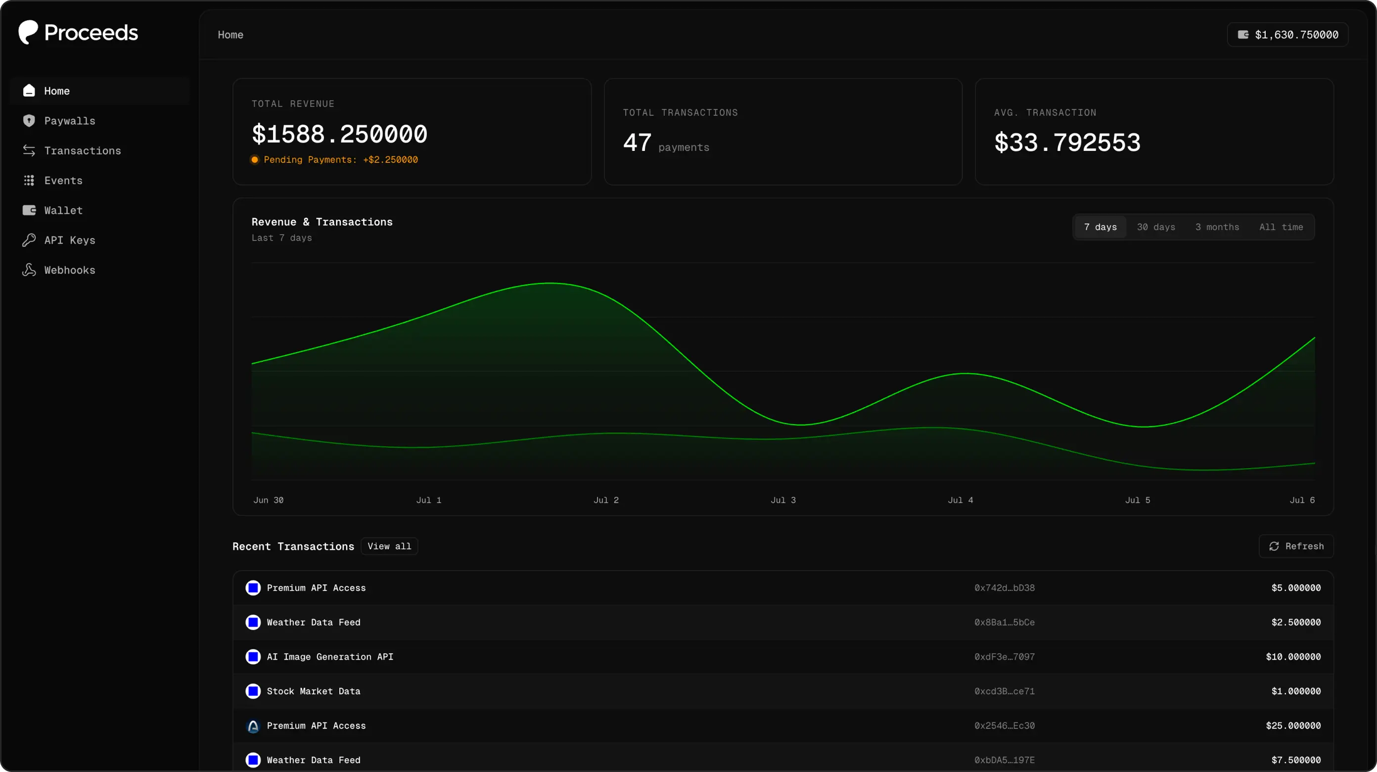Select the 7 days chart range

coord(1100,227)
